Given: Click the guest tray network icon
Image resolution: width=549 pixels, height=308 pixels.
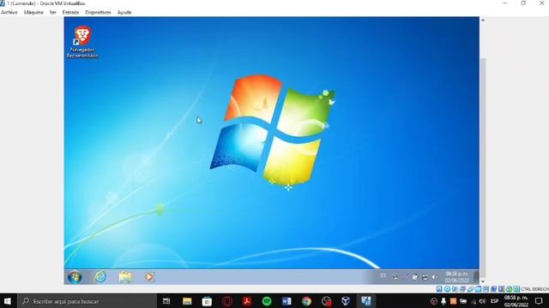Looking at the screenshot, I should point(425,277).
